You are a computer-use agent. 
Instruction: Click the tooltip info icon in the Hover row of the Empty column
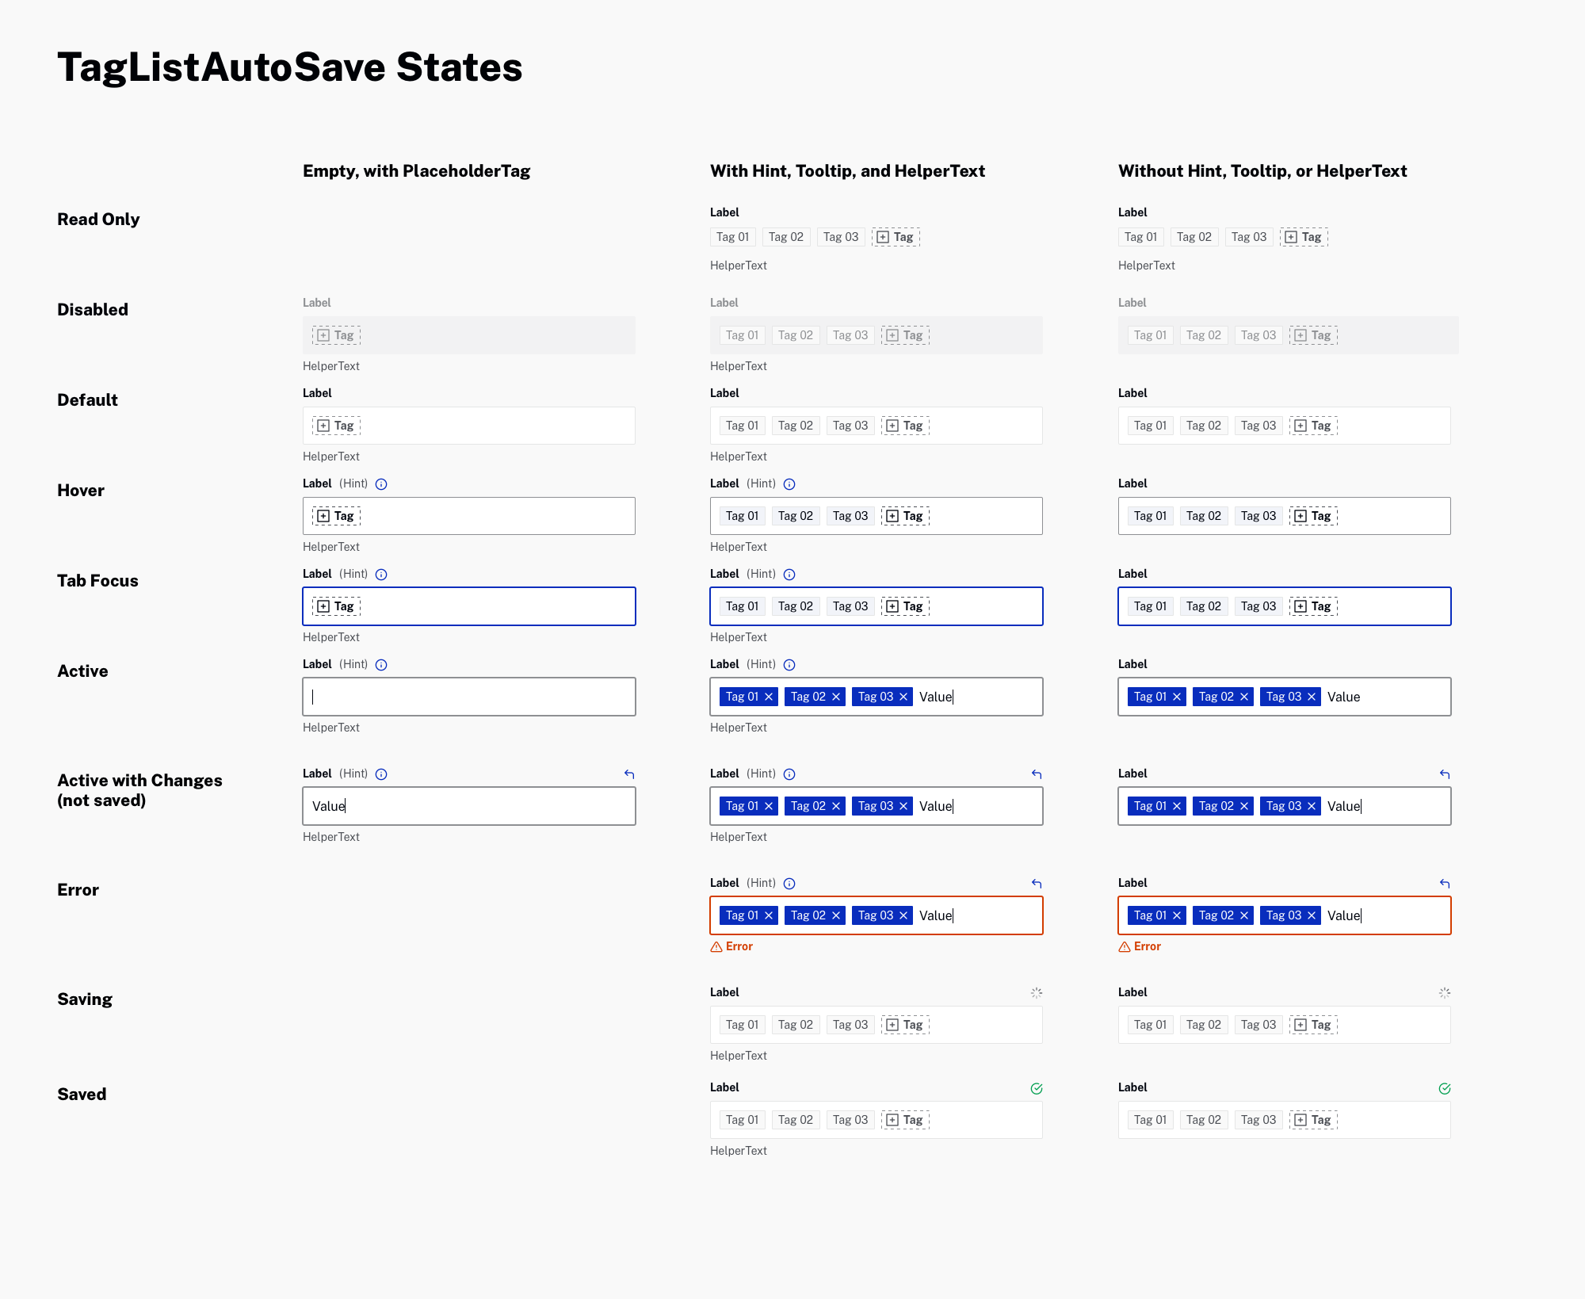pos(381,484)
